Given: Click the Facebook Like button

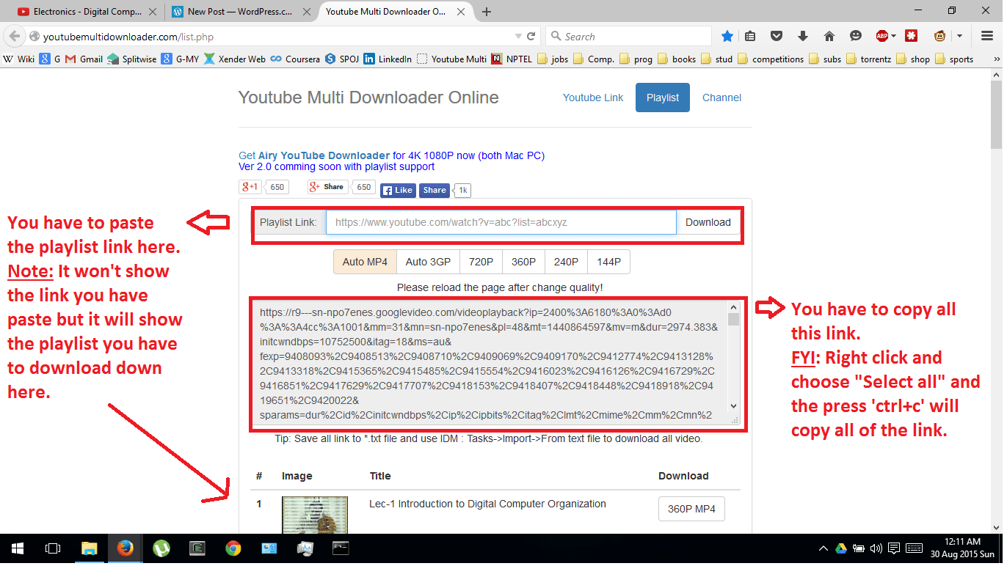Looking at the screenshot, I should point(398,190).
